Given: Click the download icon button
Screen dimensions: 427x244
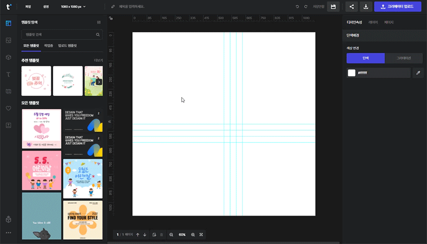Looking at the screenshot, I should 366,7.
